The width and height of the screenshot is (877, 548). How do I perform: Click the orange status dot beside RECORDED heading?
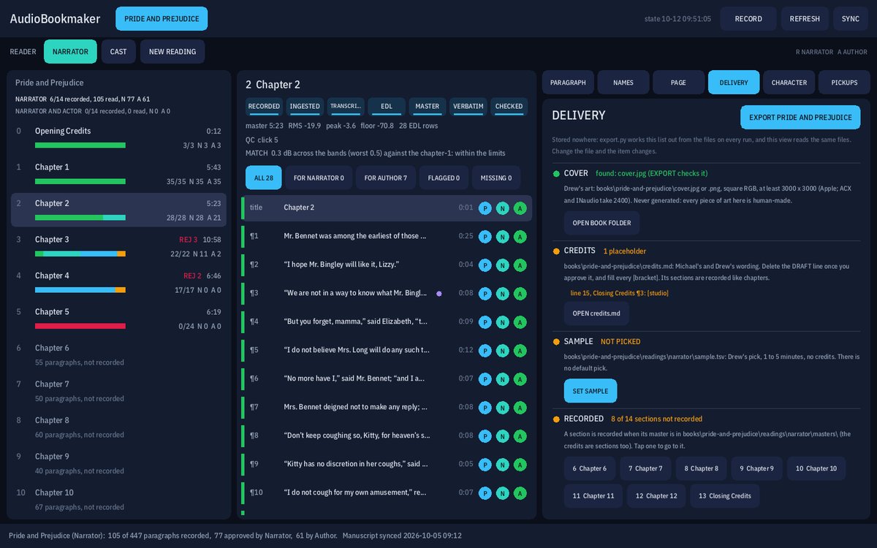pyautogui.click(x=557, y=419)
